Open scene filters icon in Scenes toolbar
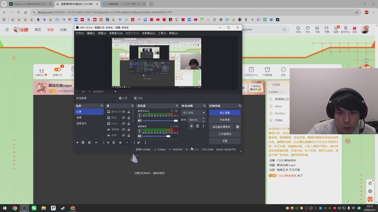The height and width of the screenshot is (212, 378). click(89, 143)
